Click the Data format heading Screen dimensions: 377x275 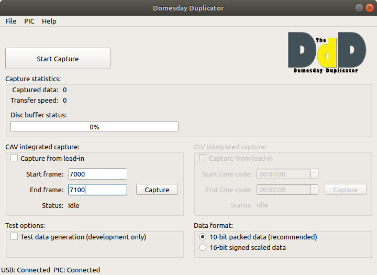(213, 225)
